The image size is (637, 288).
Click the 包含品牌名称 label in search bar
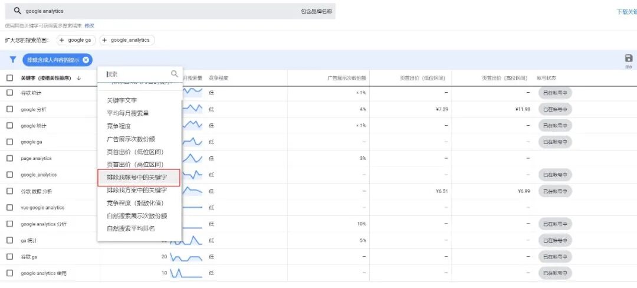point(316,11)
